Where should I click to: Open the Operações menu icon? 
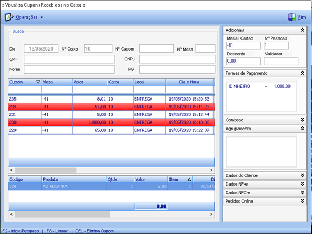(x=9, y=17)
